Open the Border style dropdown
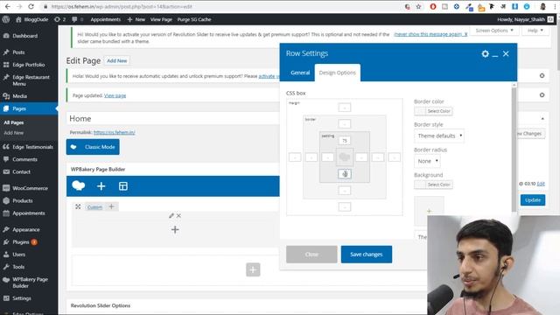 coord(439,136)
